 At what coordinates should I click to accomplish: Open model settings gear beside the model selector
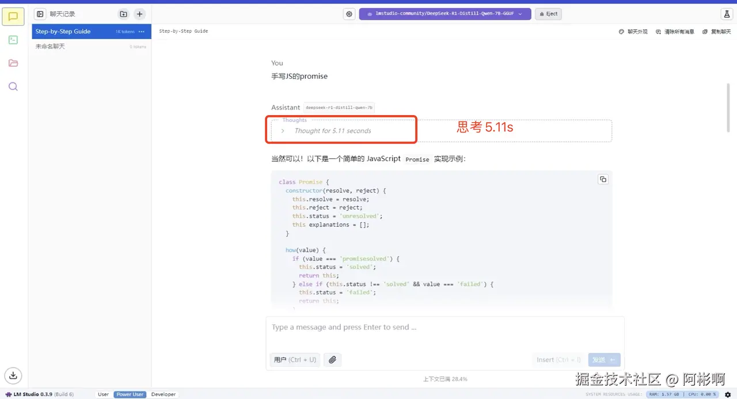(x=349, y=14)
